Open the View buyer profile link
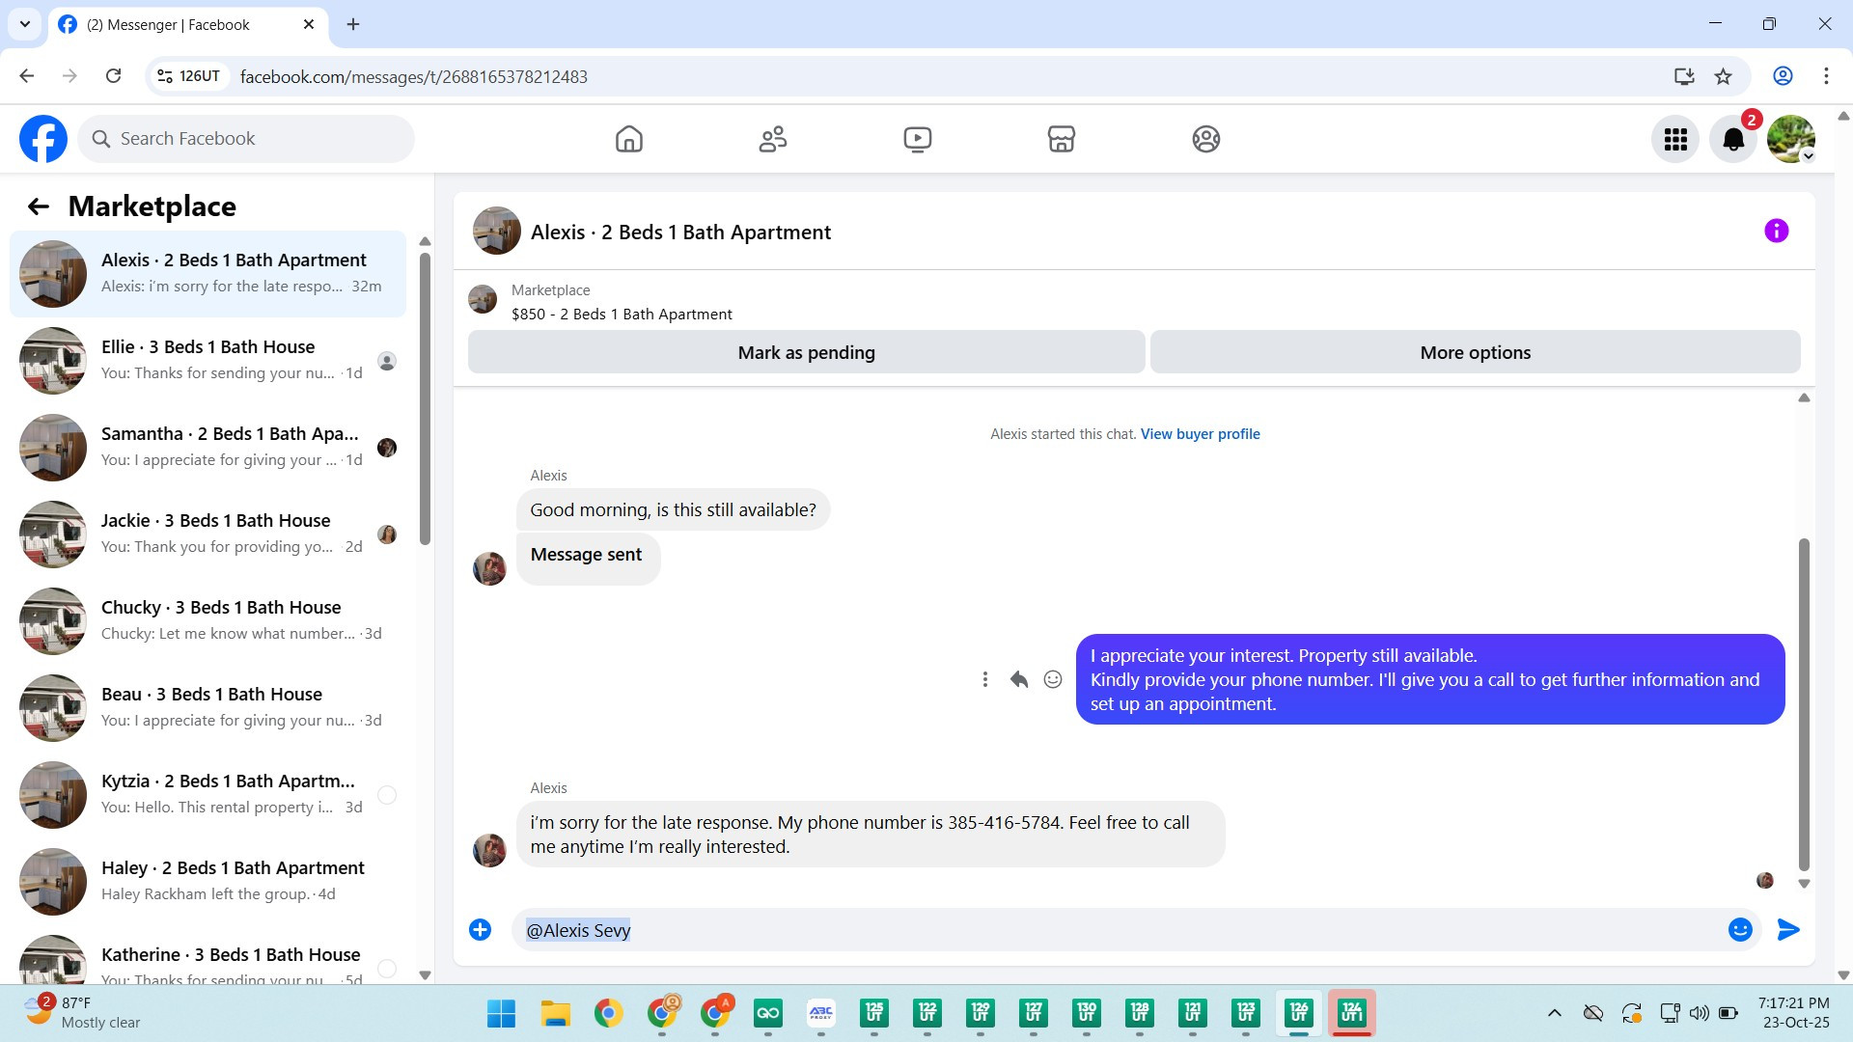Image resolution: width=1853 pixels, height=1042 pixels. [1200, 434]
